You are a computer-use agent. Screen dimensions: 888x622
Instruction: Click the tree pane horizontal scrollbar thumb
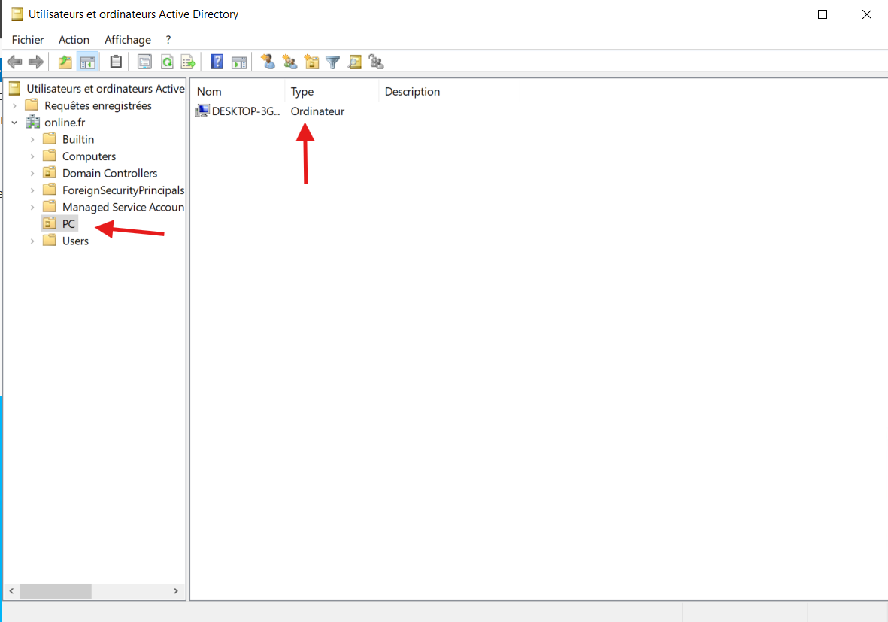56,591
